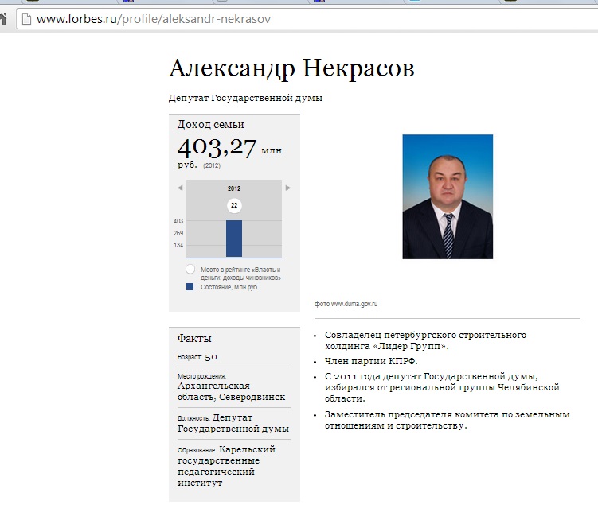Click bullet about С 2011 года депутат
Viewport: 598px width, 532px height.
pyautogui.click(x=442, y=387)
